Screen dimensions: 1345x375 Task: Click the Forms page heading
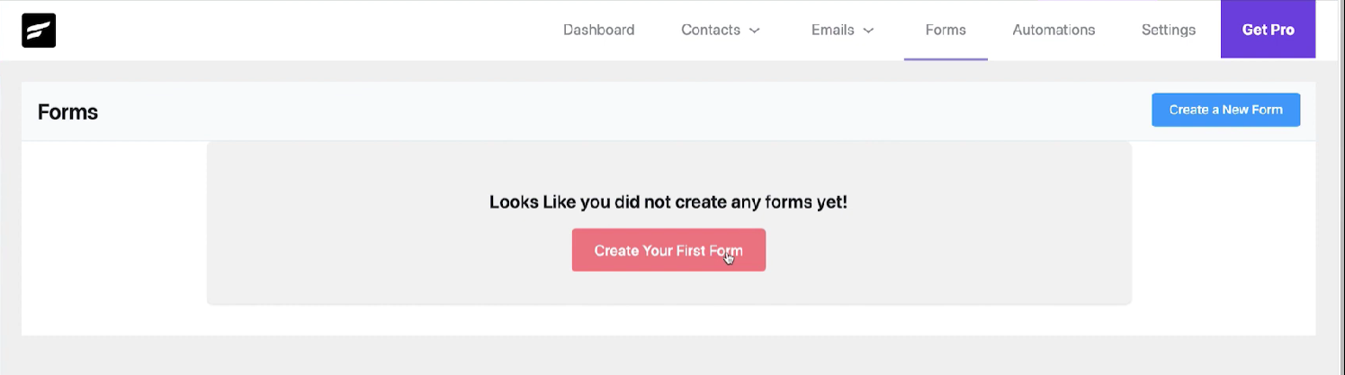coord(67,112)
